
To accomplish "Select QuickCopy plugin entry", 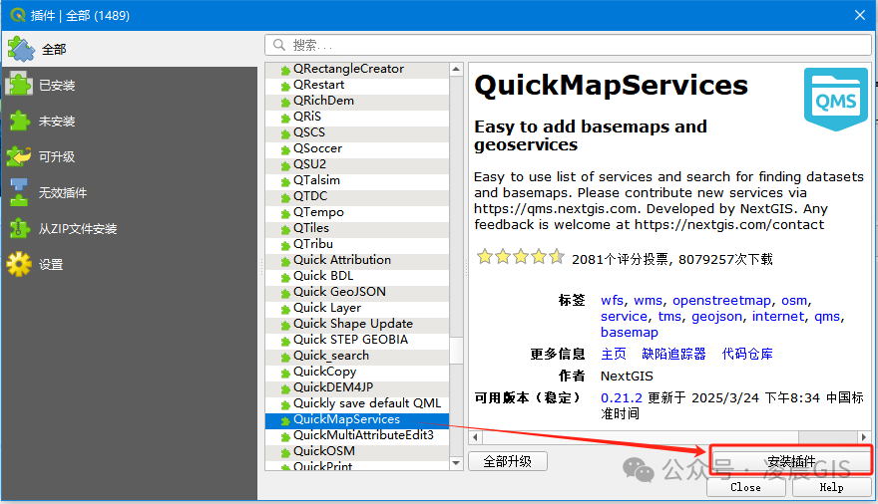I will pos(357,371).
